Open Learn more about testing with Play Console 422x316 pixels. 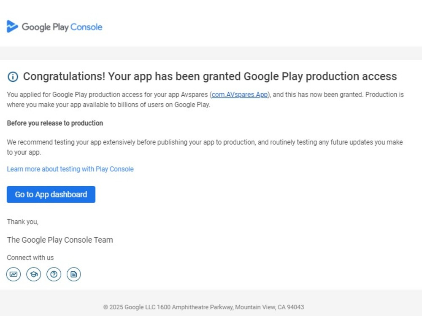[70, 169]
